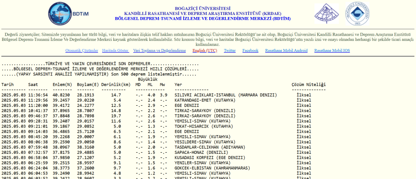Click the BÖLGESEL DEPREM-TSUNAMİ İZLEME heading line
This screenshot has width=416, height=179.
click(203, 19)
